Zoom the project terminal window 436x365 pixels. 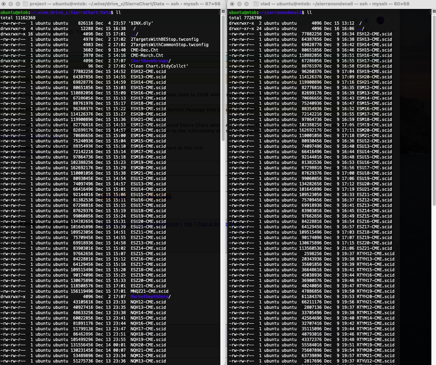[17, 4]
